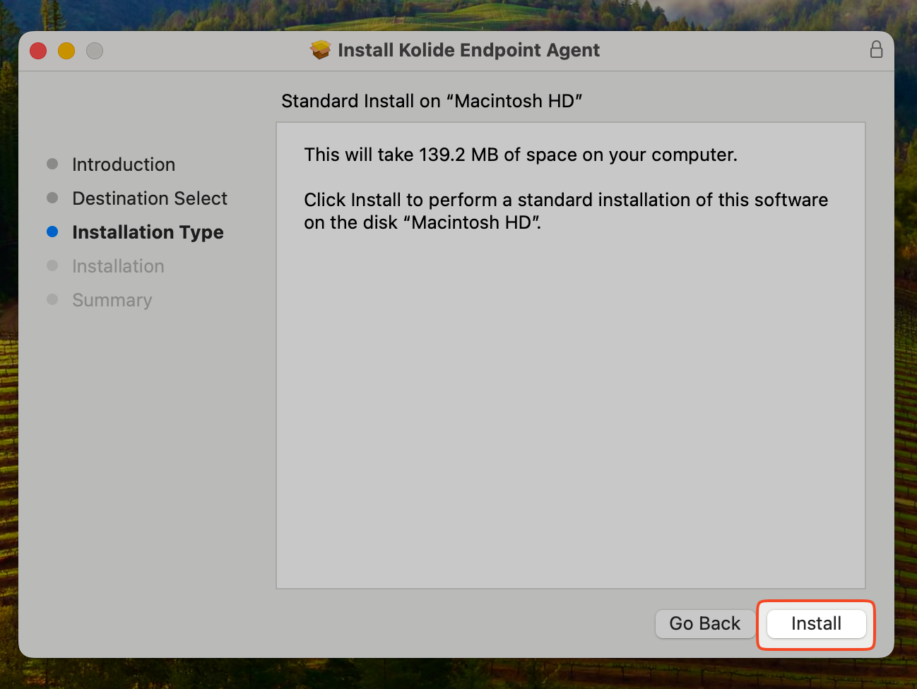Viewport: 917px width, 689px height.
Task: Select the Destination Select step label
Action: point(150,198)
